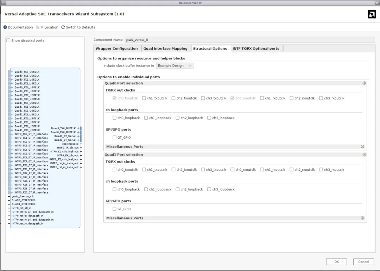This screenshot has height=271, width=380.
Task: Check Quad1 ch2_rxoutclk box
Action: pyautogui.click(x=292, y=170)
